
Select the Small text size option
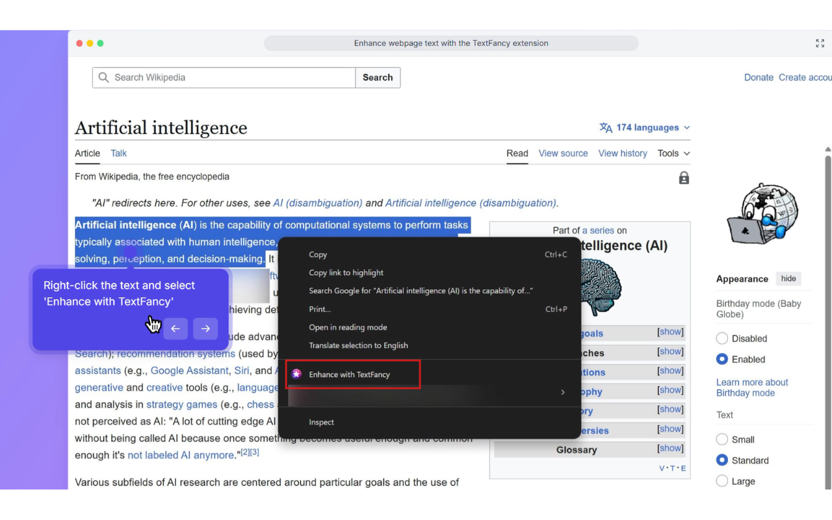[722, 439]
